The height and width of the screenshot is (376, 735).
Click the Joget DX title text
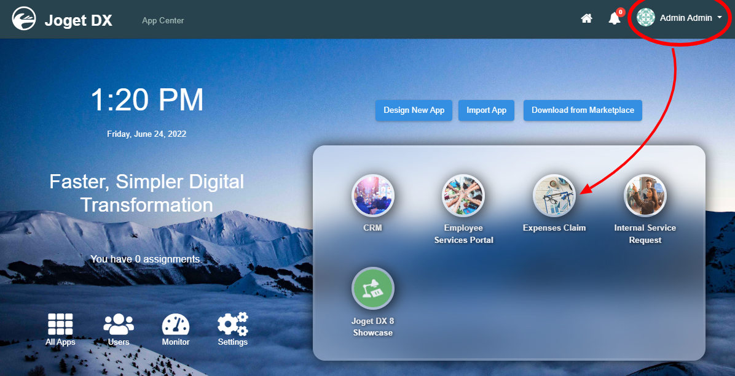[78, 21]
